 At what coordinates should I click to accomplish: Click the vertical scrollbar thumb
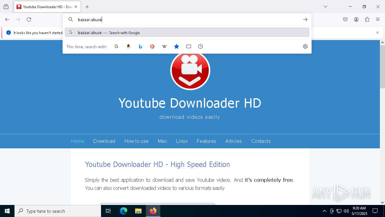coord(382,66)
